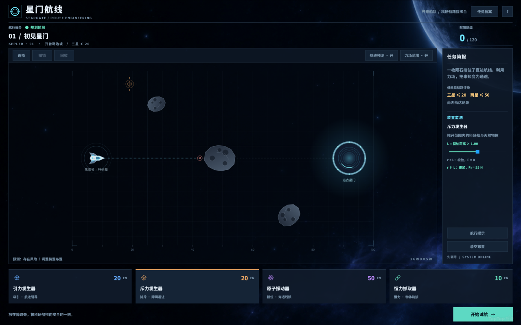521x325 pixels.
Task: Click the large center asteroid
Action: point(219,158)
